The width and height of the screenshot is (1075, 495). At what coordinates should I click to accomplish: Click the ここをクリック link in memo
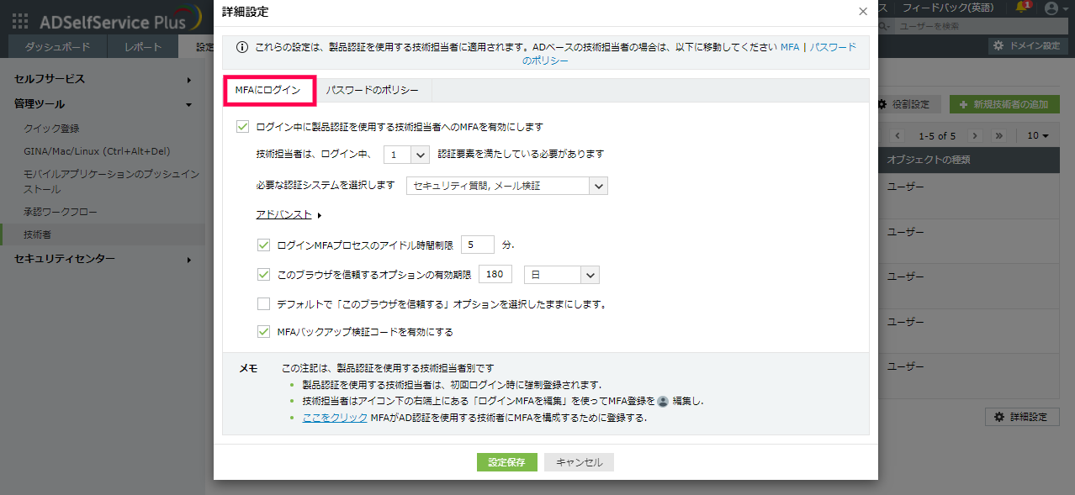tap(335, 418)
